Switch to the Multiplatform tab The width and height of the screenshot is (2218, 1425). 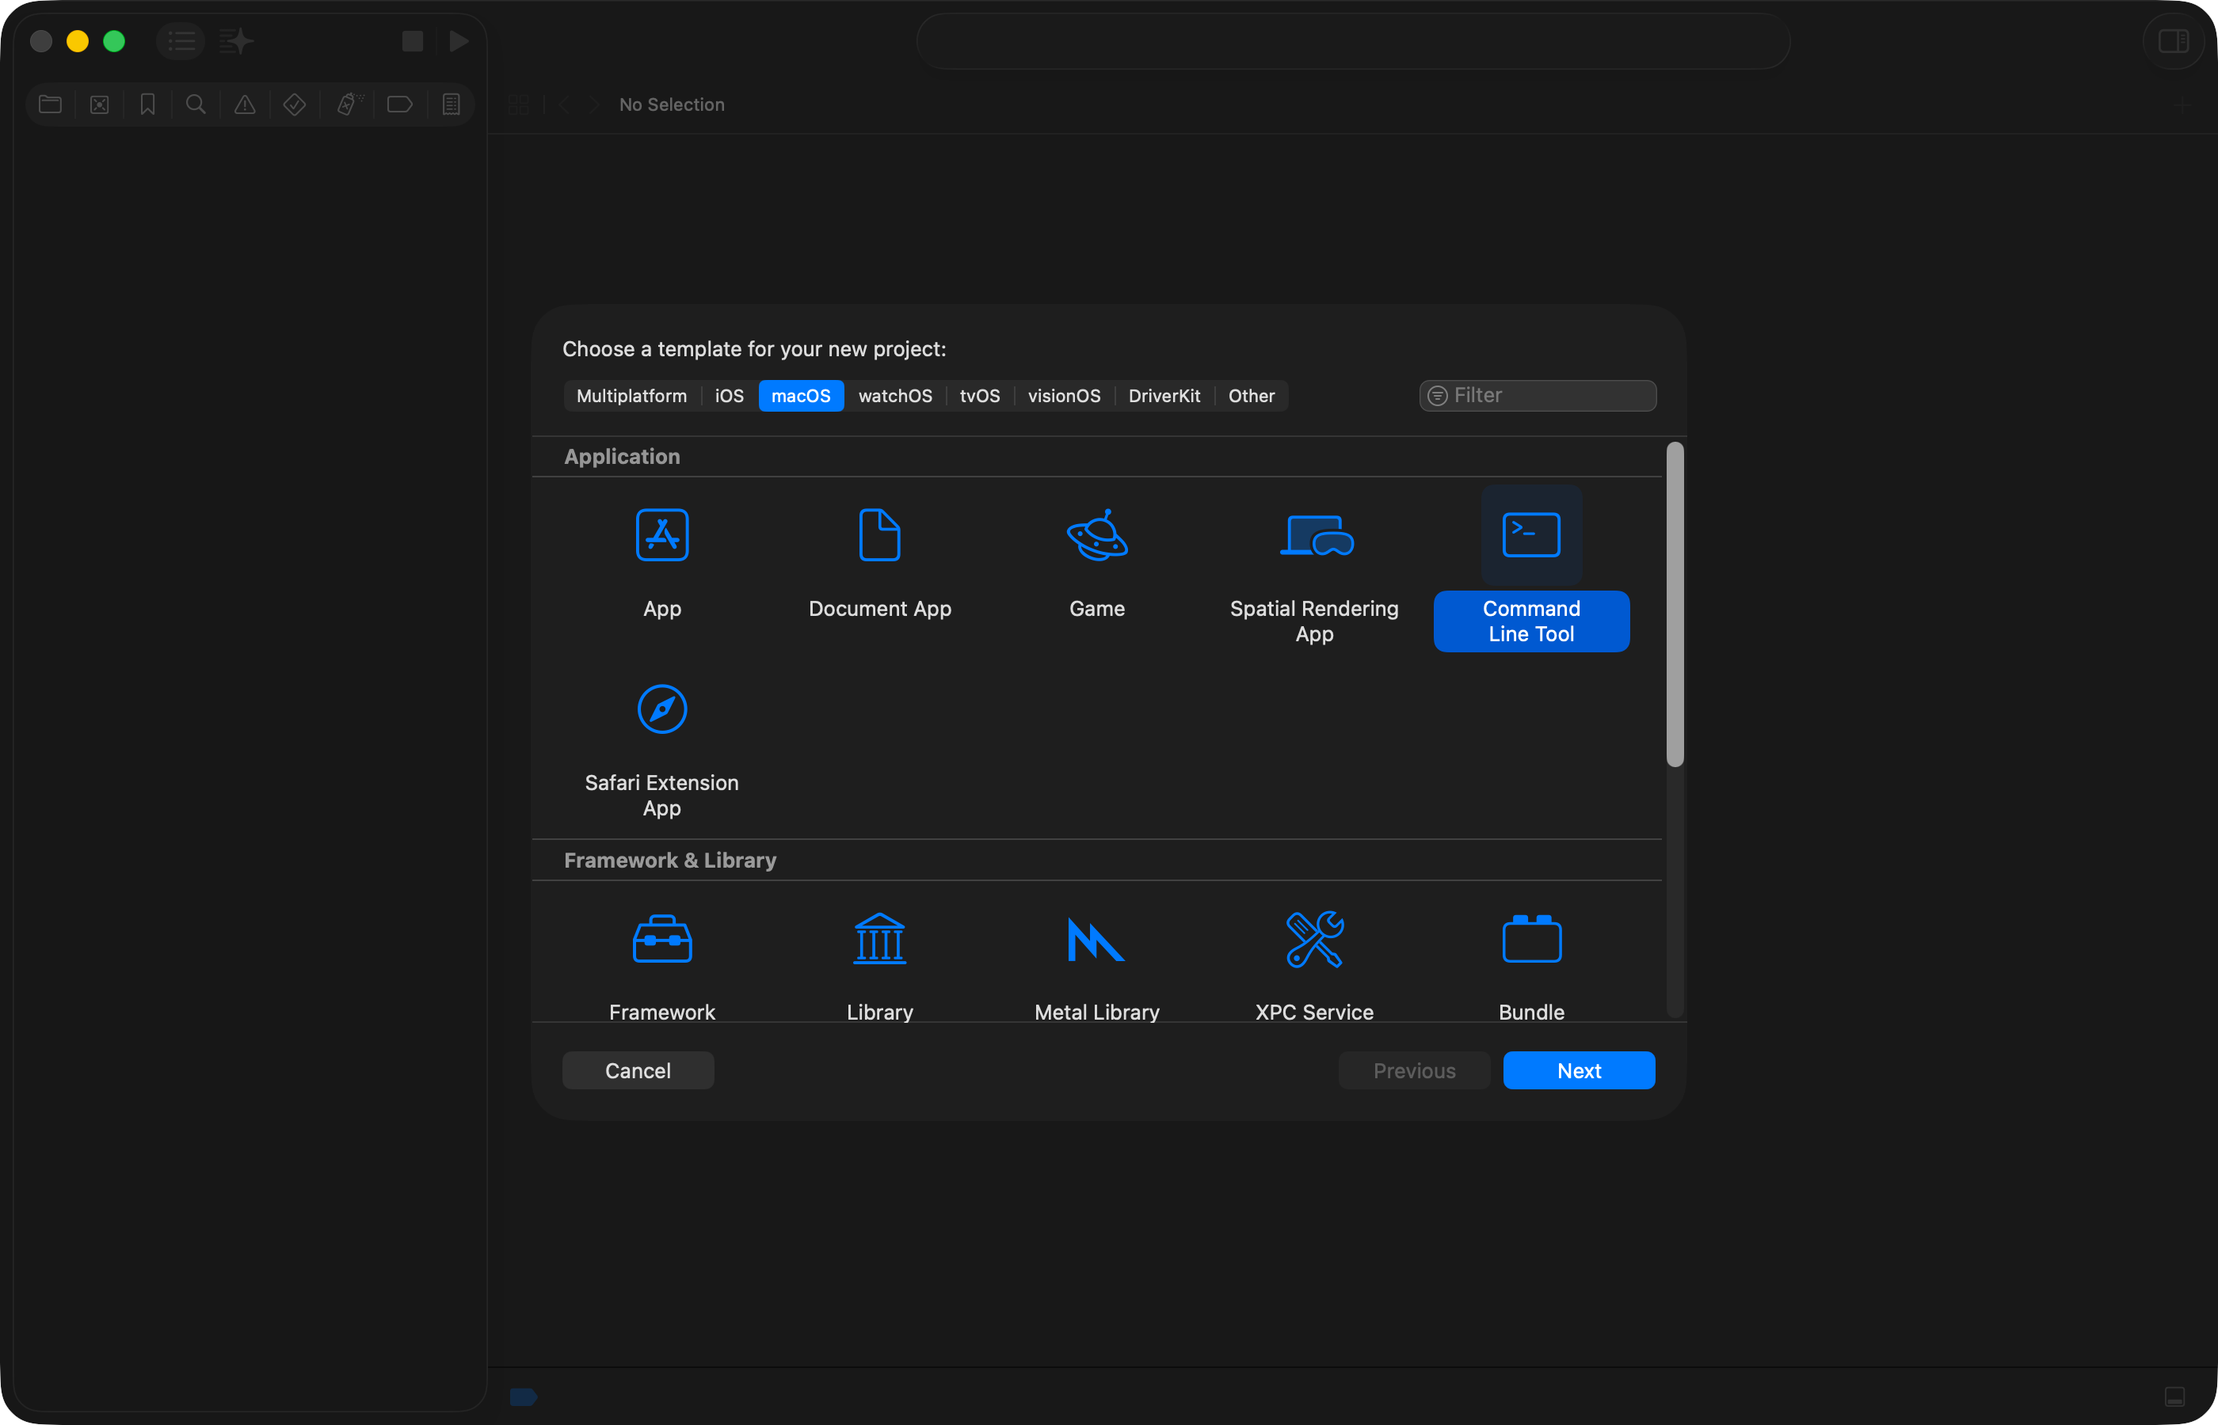pos(631,396)
